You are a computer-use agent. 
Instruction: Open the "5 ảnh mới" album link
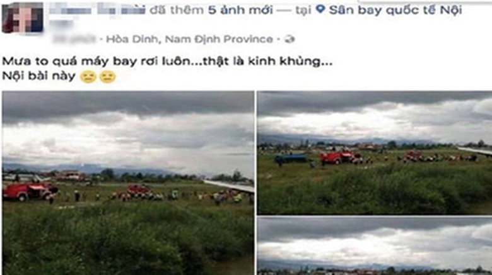click(x=240, y=10)
